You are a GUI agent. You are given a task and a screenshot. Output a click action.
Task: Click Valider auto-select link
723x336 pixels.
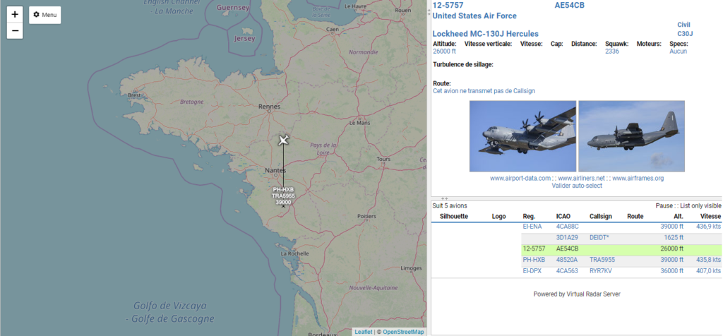577,186
